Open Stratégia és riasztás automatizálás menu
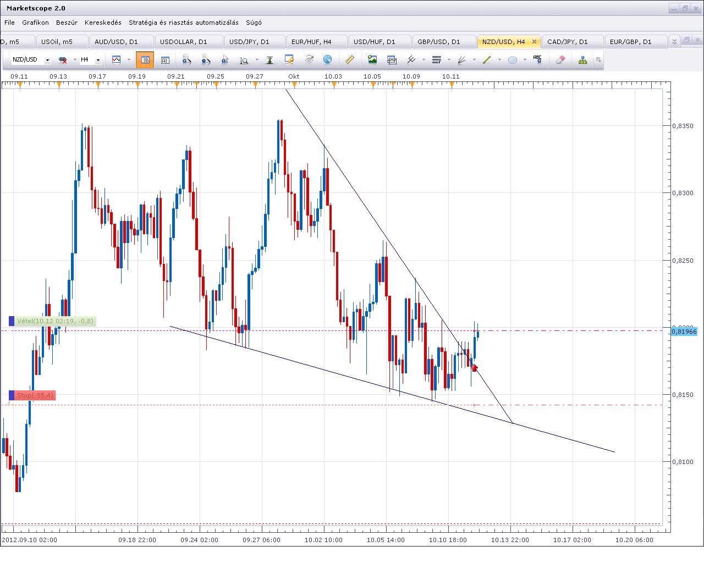704x563 pixels. [184, 23]
